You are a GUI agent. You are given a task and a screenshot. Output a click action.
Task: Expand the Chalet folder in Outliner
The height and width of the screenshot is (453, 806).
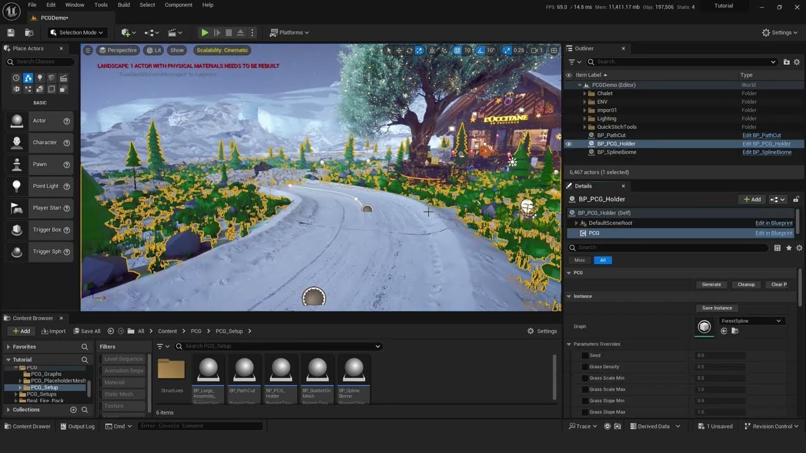[x=584, y=93]
